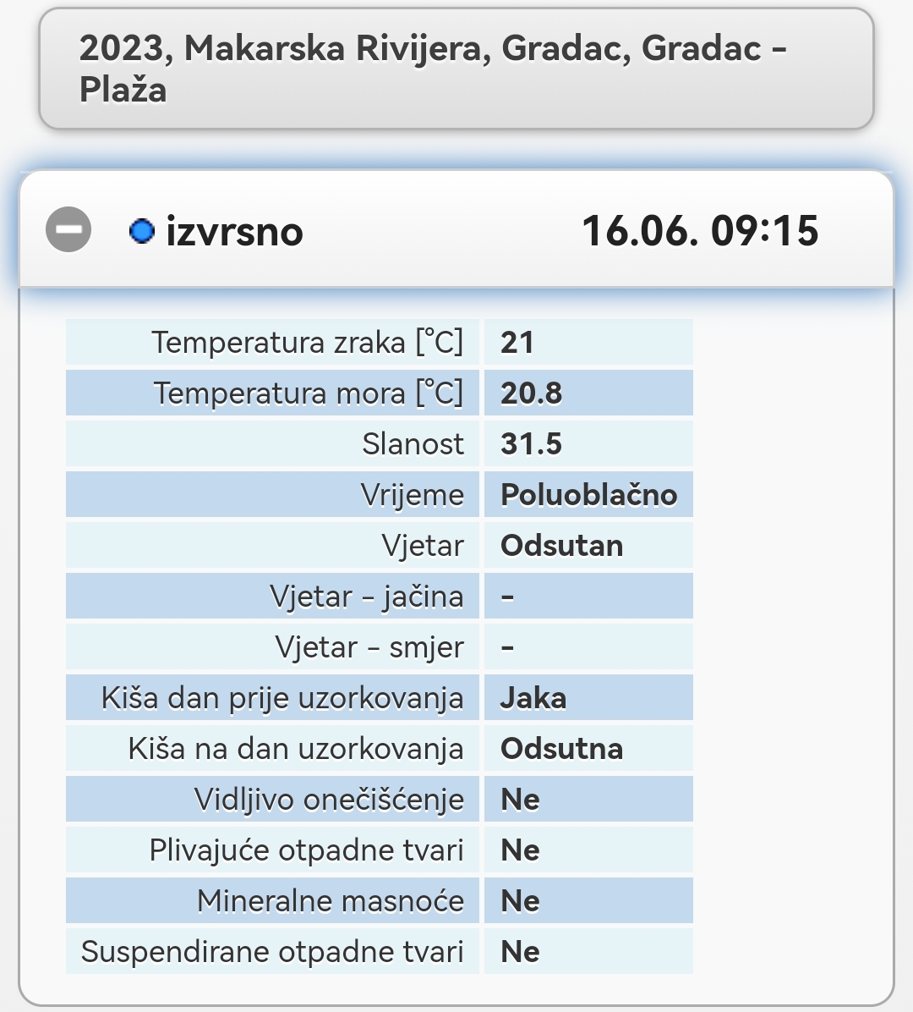913x1012 pixels.
Task: Select the Vjetar - smjer label
Action: (369, 647)
